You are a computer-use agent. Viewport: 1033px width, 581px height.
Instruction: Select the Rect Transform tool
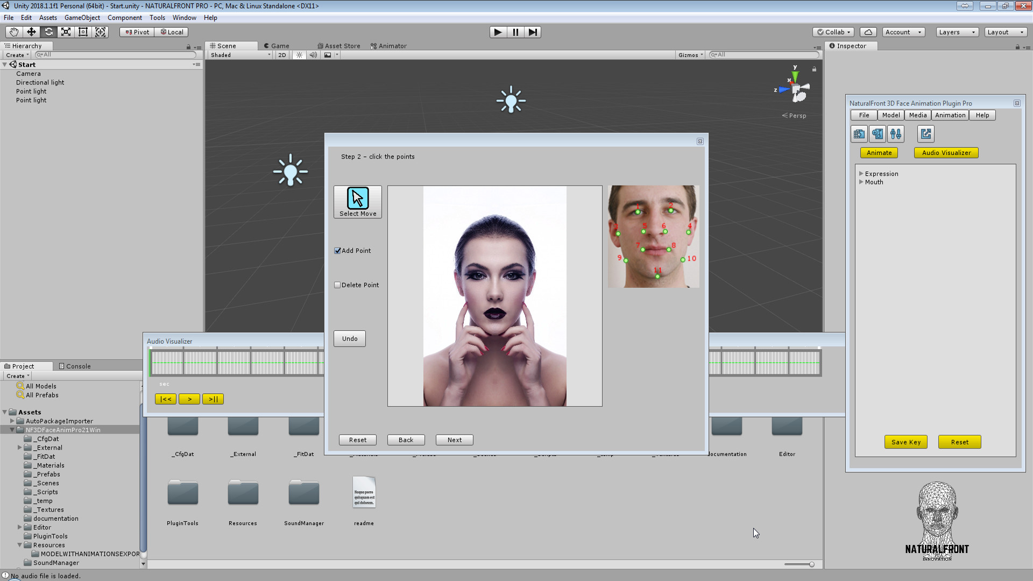[83, 32]
